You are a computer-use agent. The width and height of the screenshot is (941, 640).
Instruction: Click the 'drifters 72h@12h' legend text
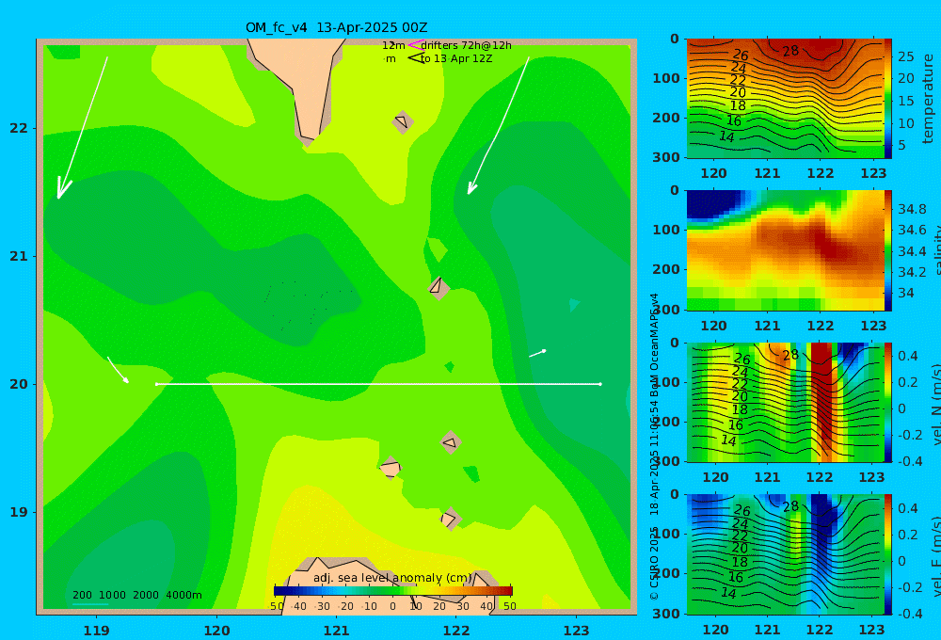click(x=467, y=45)
